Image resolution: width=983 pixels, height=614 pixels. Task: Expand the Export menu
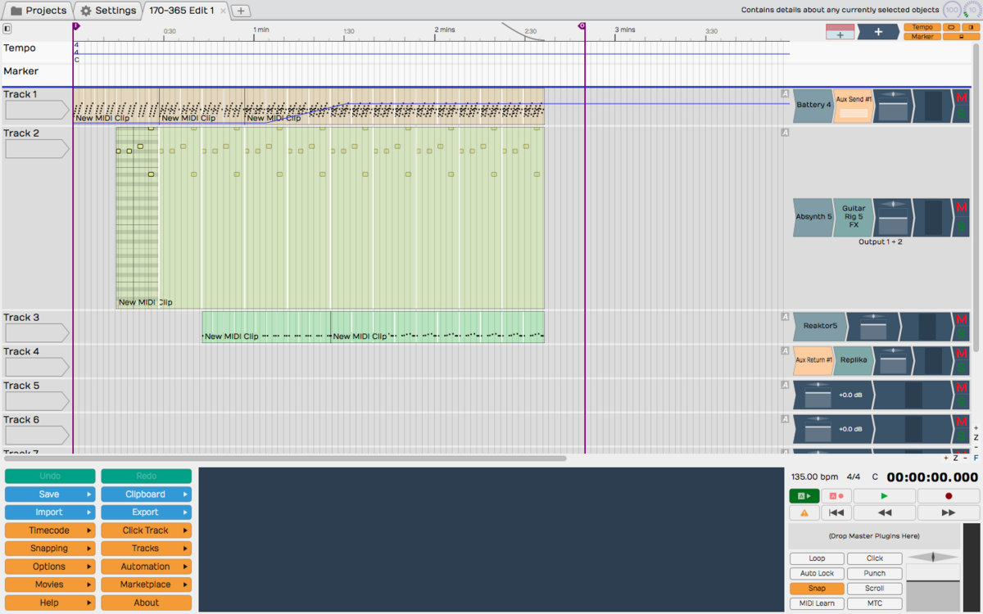146,512
